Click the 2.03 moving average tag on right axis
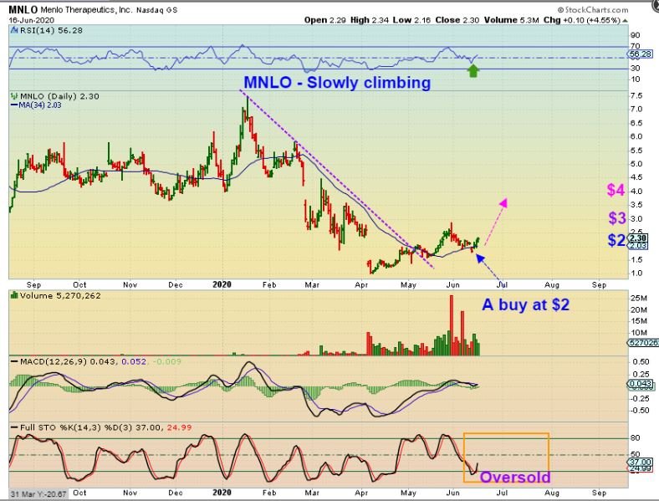Viewport: 659px width, 501px height. coord(638,245)
